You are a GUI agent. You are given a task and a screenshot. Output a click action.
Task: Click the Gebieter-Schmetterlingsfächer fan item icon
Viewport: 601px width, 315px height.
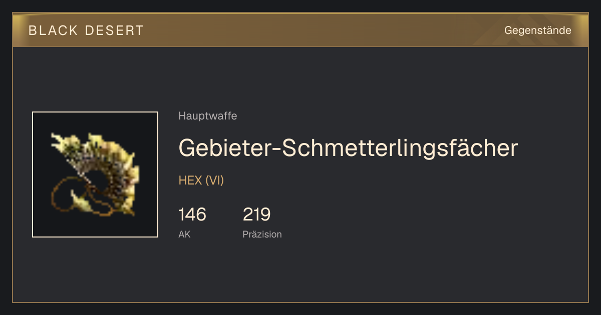[x=95, y=174]
